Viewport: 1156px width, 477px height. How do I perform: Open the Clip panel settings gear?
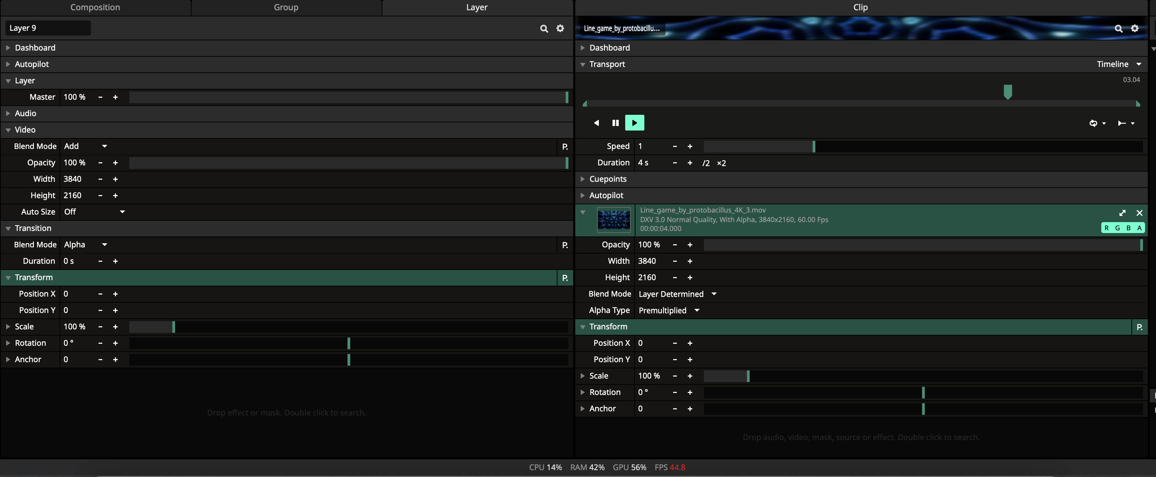click(x=1134, y=28)
